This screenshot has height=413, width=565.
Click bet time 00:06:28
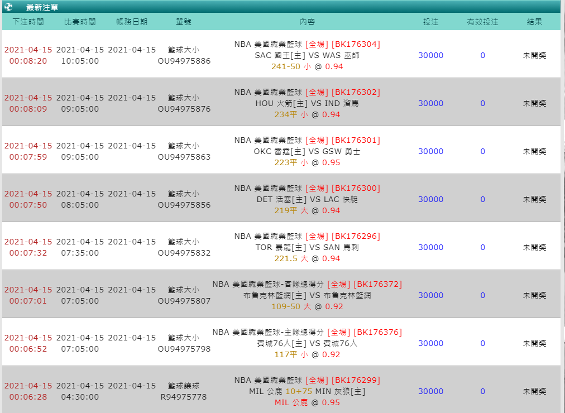click(28, 397)
